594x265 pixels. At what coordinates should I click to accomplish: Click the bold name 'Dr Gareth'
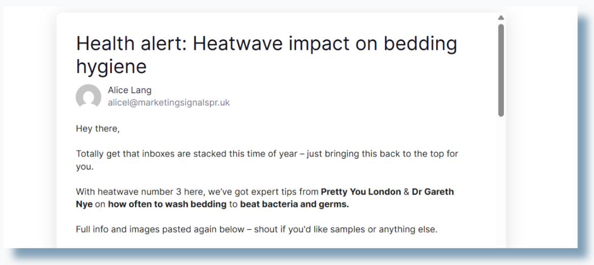[433, 192]
